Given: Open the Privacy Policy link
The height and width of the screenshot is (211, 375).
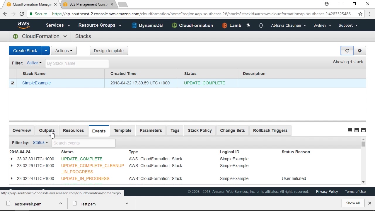Looking at the screenshot, I should click(x=327, y=192).
